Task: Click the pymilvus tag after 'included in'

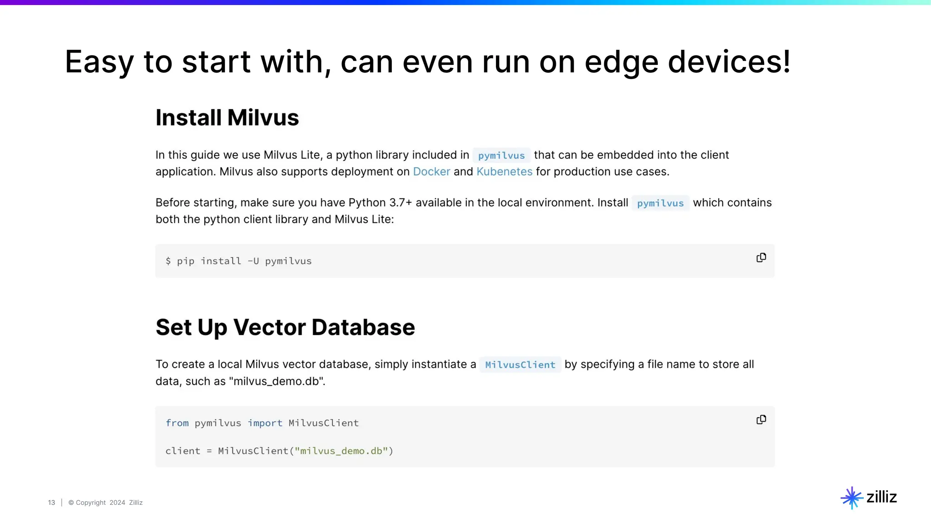Action: click(x=501, y=155)
